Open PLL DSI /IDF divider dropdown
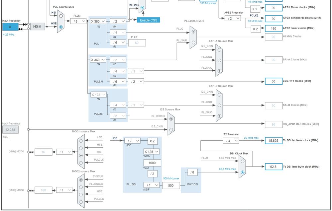This screenshot has width=332, height=211. [132, 141]
